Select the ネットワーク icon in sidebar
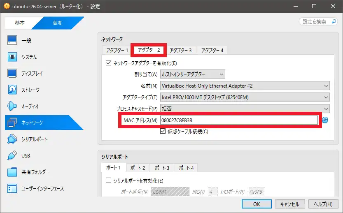 (x=12, y=123)
